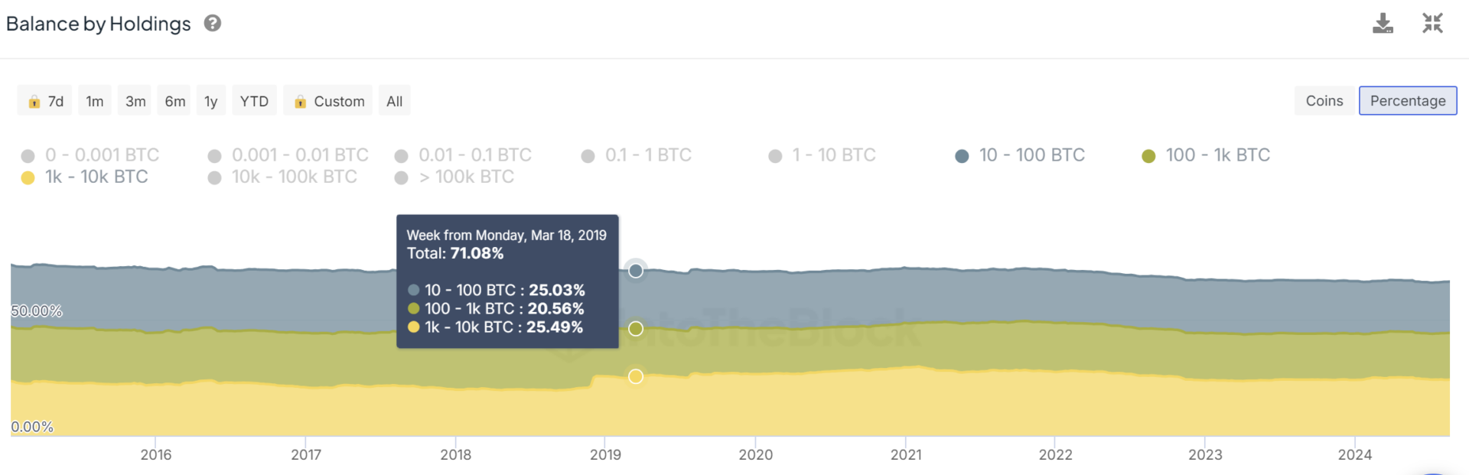Click the 2021 label on the time axis
Viewport: 1469px width, 475px height.
906,454
